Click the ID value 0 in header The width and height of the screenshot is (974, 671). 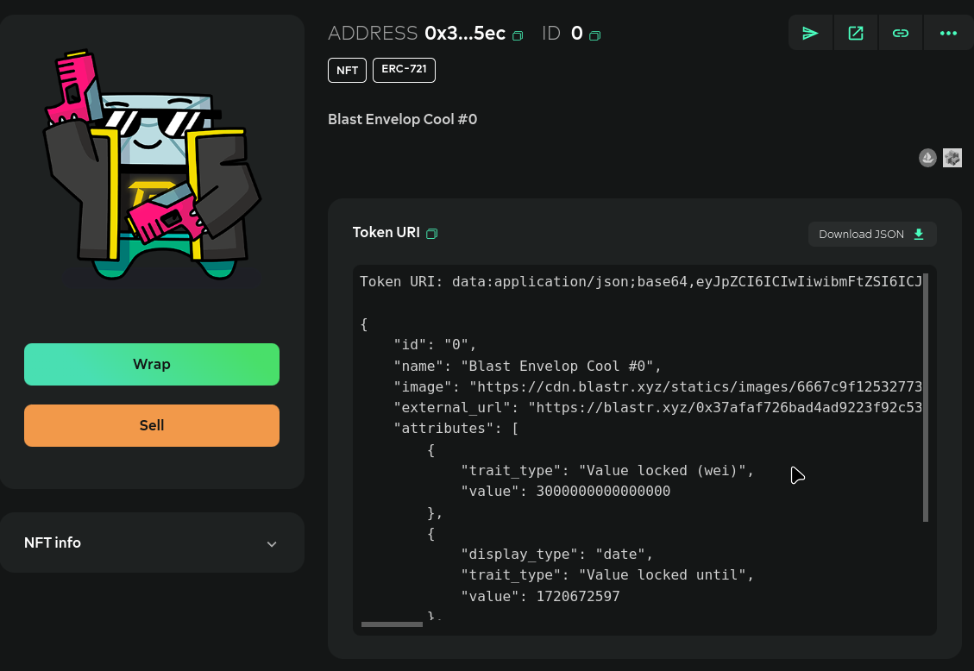pyautogui.click(x=576, y=33)
